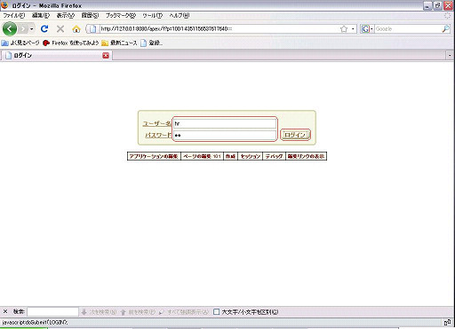Image resolution: width=455 pixels, height=329 pixels.
Task: Click the デバッグ developer link
Action: (x=274, y=156)
